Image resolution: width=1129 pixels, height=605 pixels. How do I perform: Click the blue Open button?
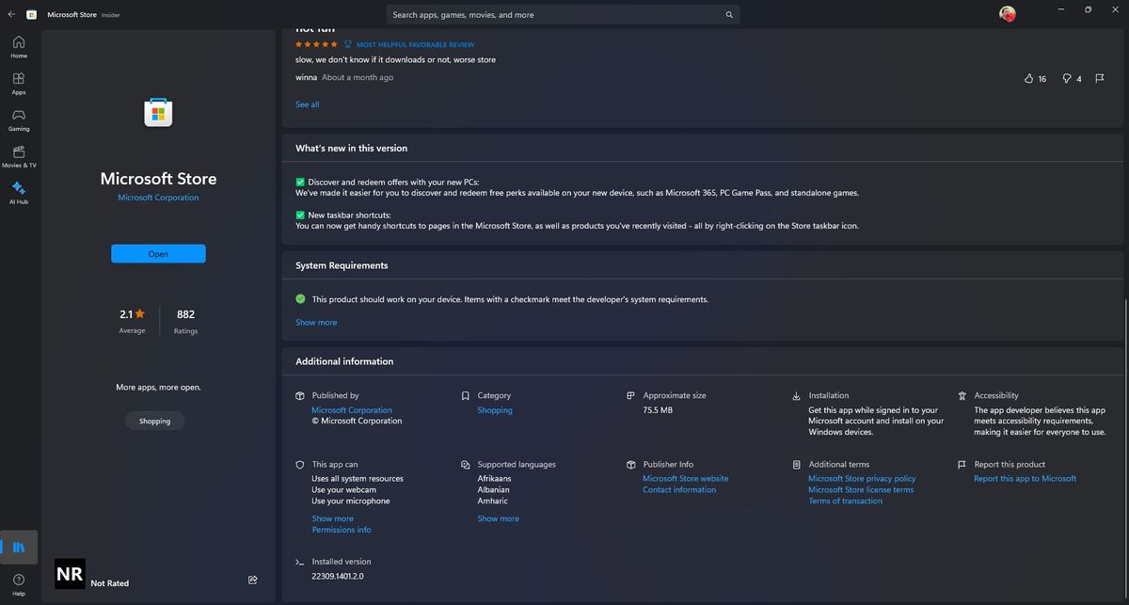[x=158, y=254]
